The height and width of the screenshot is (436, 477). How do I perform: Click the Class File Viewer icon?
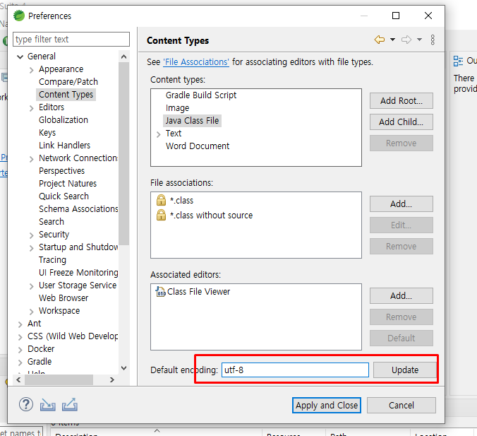click(x=160, y=292)
